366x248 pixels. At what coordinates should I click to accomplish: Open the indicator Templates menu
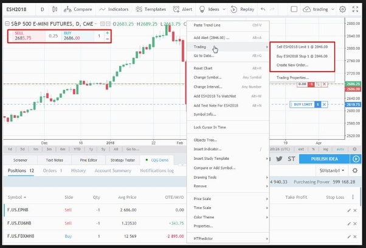[x=151, y=9]
